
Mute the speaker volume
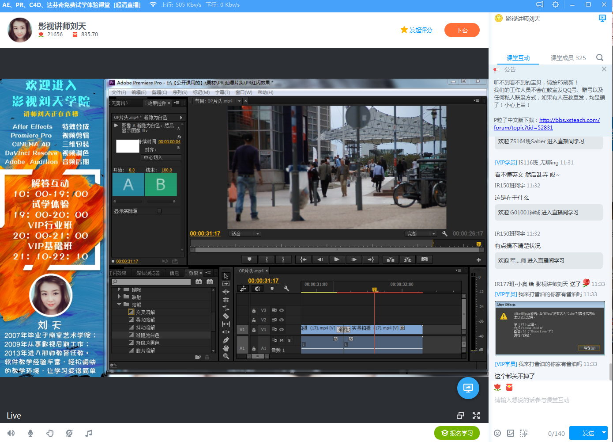pos(11,433)
